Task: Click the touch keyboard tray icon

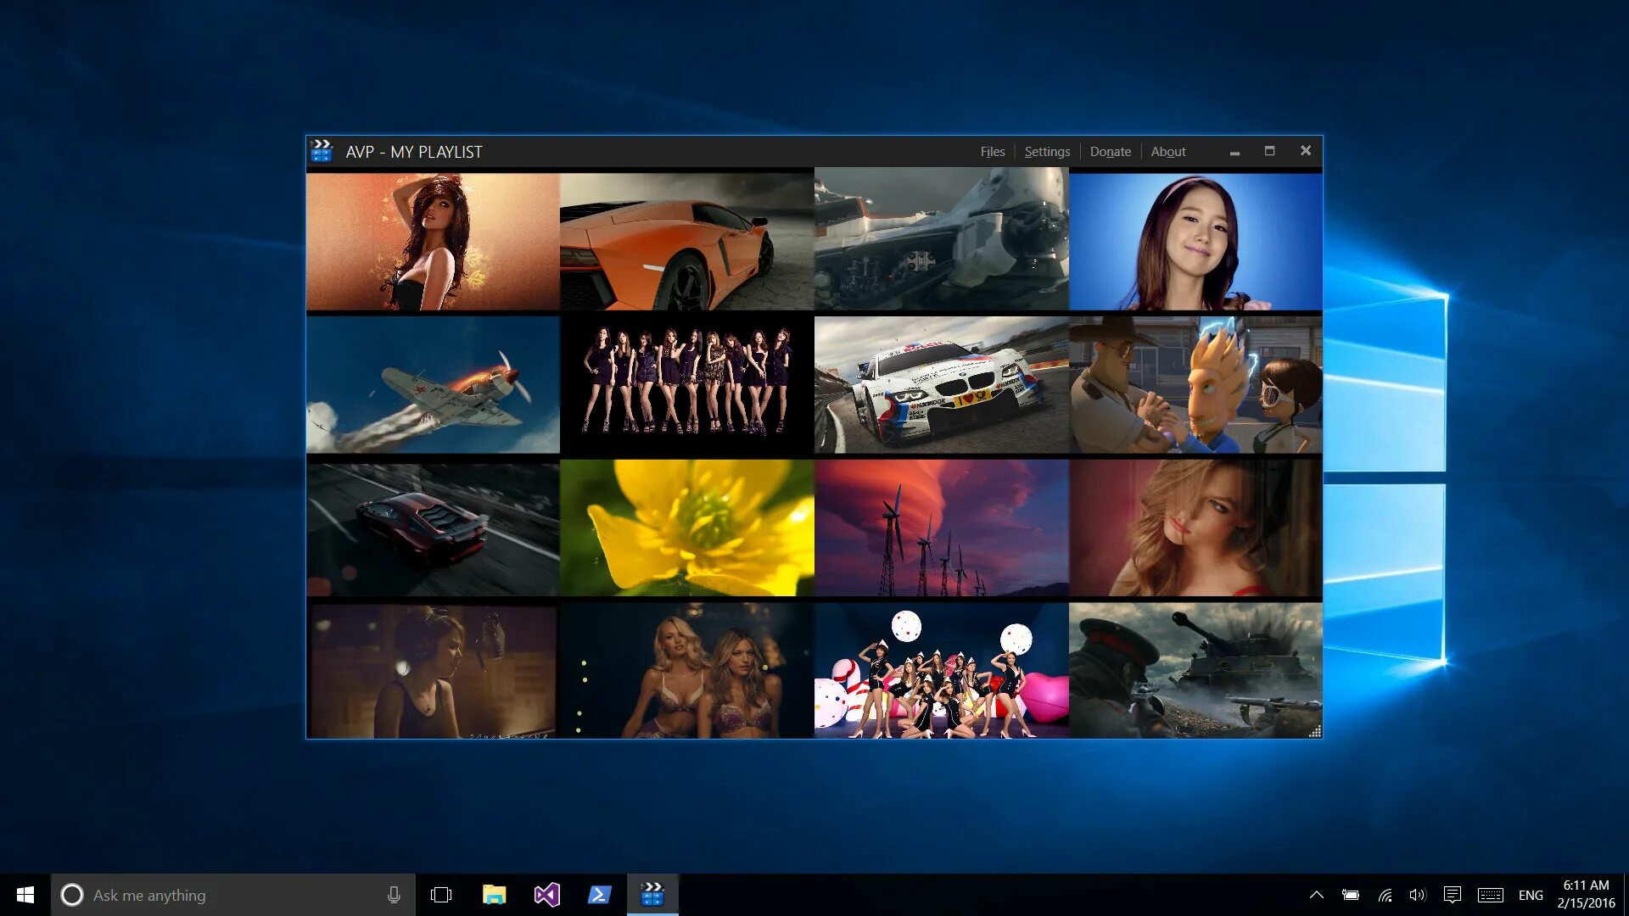Action: click(1490, 894)
